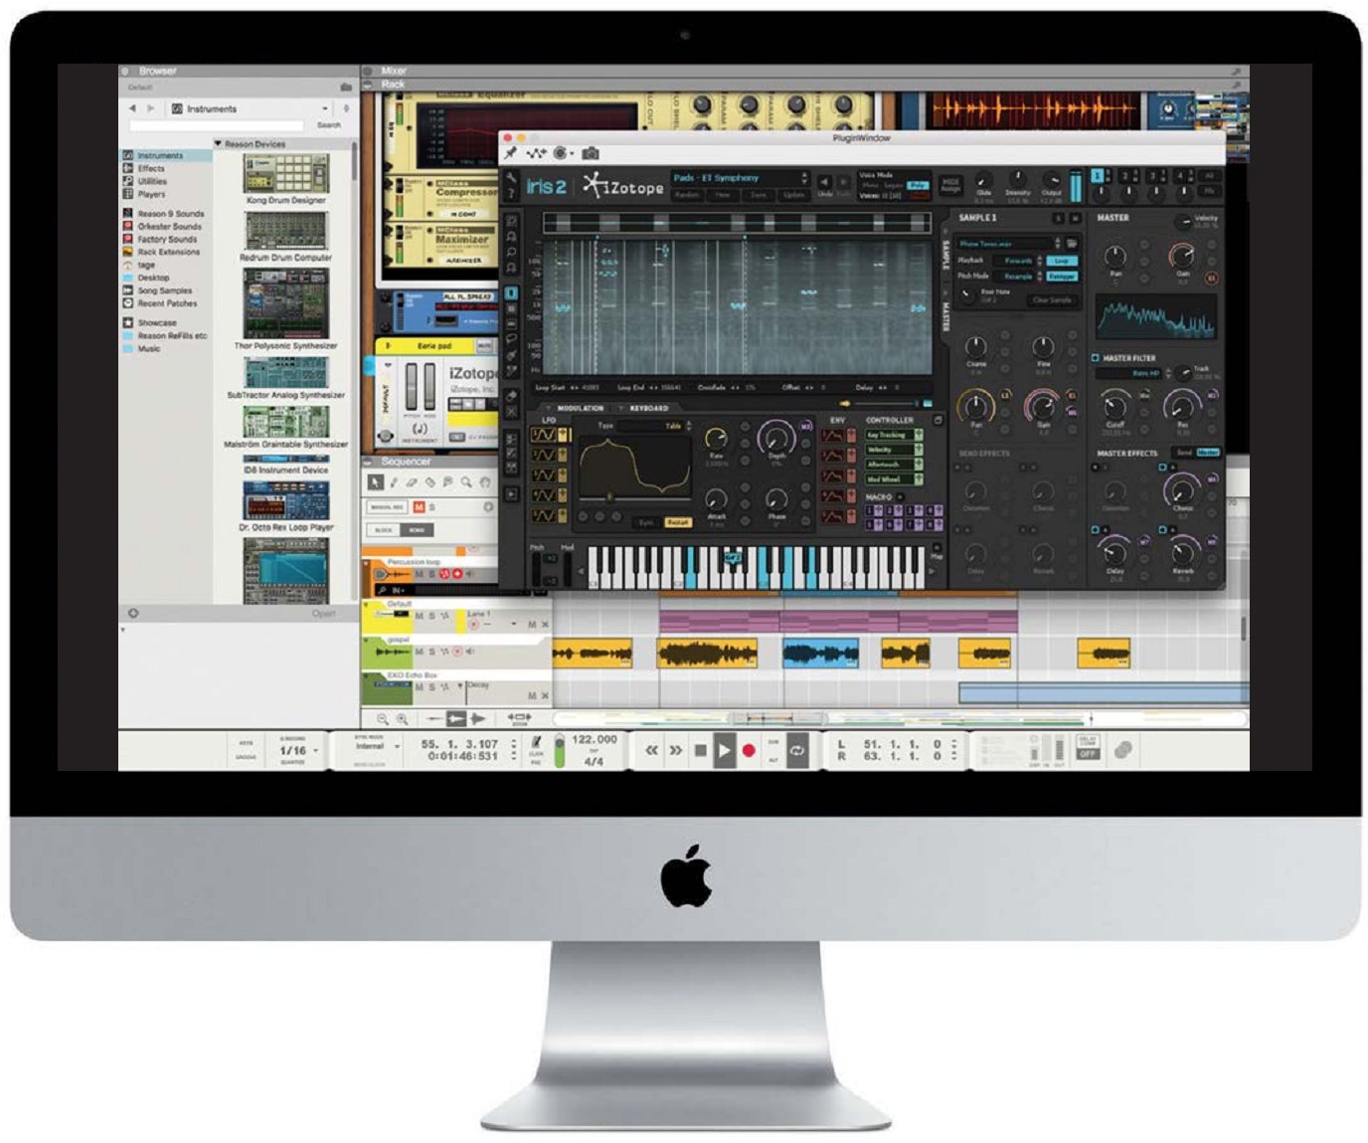
Task: Select the first ENV envelope slot
Action: 832,436
